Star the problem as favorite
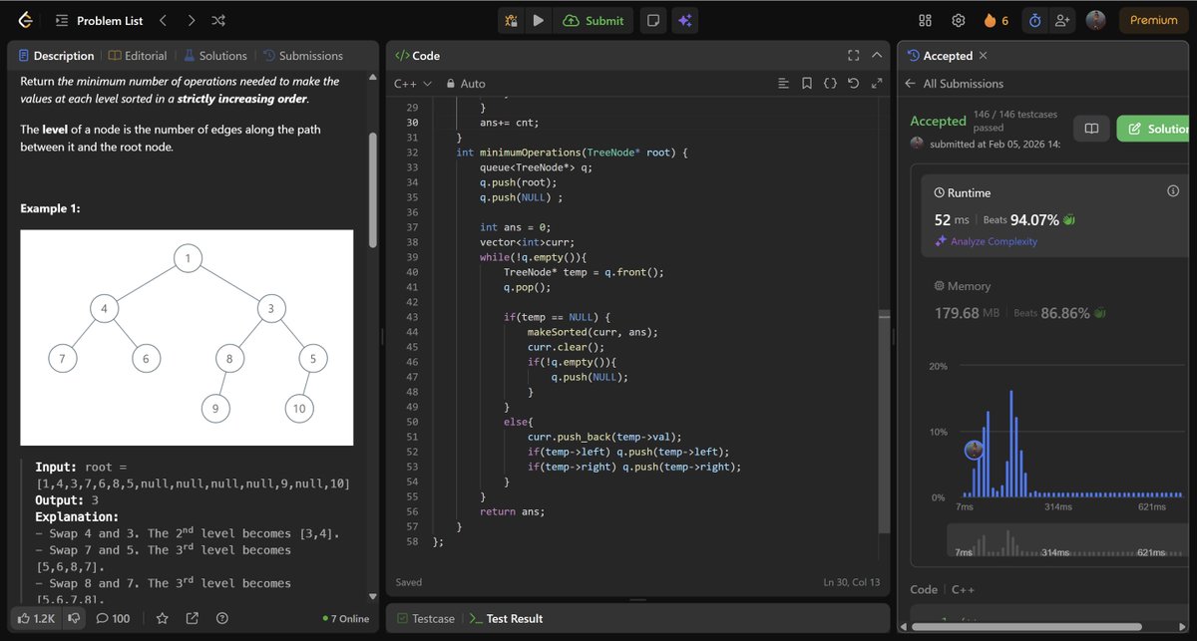 tap(162, 618)
